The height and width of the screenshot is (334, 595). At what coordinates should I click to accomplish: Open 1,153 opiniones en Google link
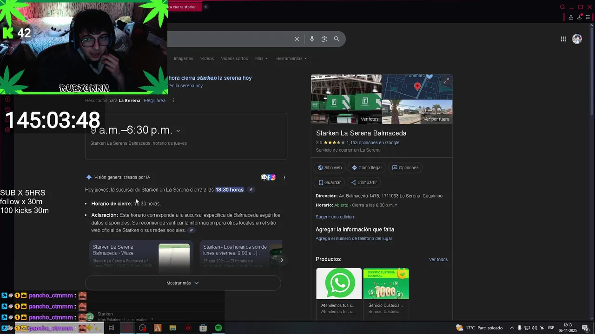373,142
